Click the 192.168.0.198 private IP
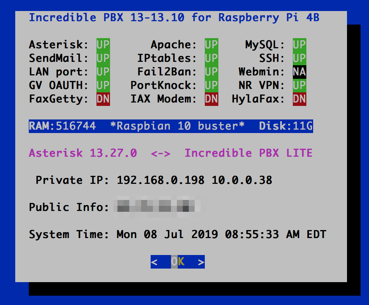The image size is (369, 305). (x=160, y=180)
